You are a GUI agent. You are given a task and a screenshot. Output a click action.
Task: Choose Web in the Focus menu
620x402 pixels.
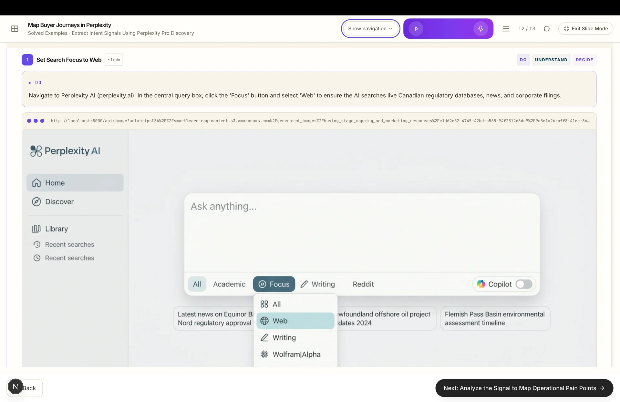coord(295,321)
